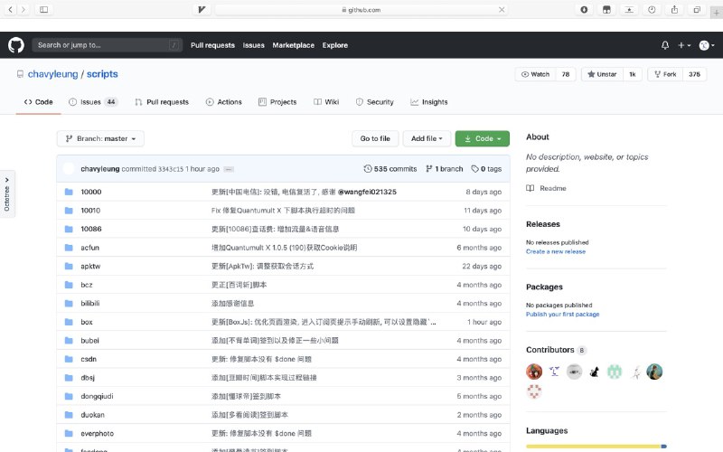Open the 10010 folder
This screenshot has width=723, height=452.
(x=90, y=211)
